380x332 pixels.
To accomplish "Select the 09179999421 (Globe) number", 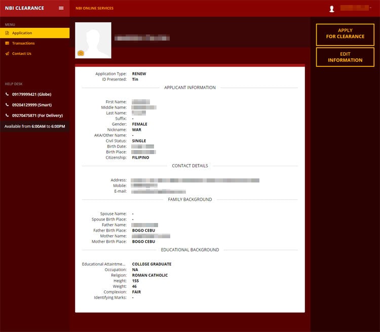I will tap(32, 94).
